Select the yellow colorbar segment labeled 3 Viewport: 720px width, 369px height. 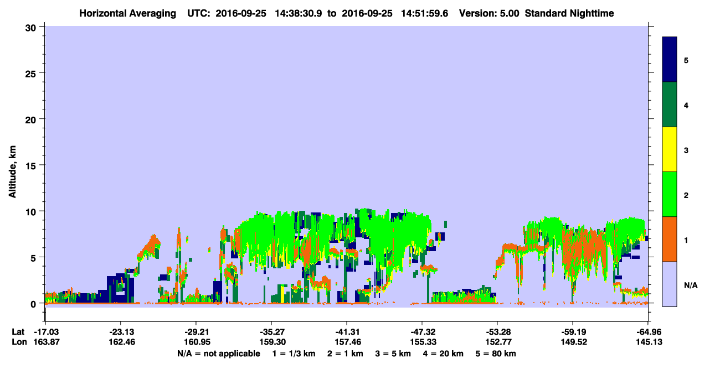point(670,149)
